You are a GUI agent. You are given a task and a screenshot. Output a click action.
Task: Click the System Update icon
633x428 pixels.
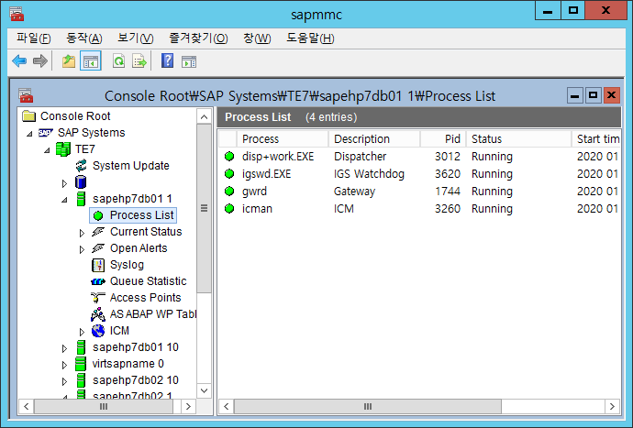click(81, 166)
